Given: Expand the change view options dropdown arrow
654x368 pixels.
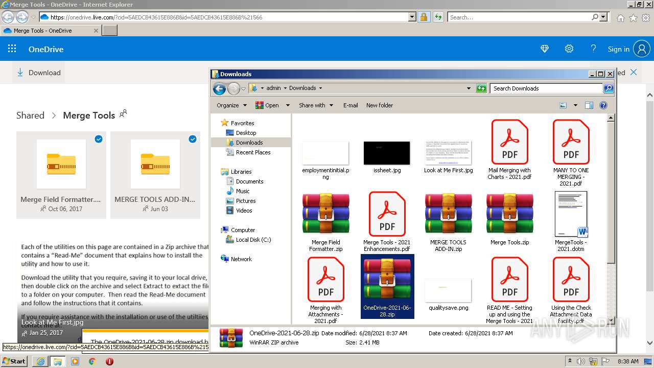Looking at the screenshot, I should (575, 105).
